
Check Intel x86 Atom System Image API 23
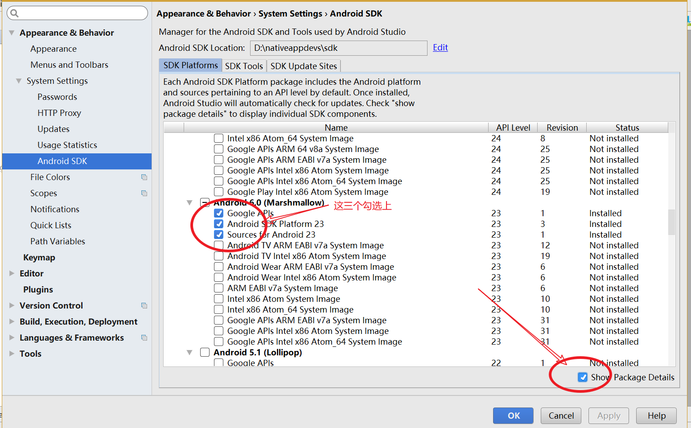pyautogui.click(x=218, y=299)
